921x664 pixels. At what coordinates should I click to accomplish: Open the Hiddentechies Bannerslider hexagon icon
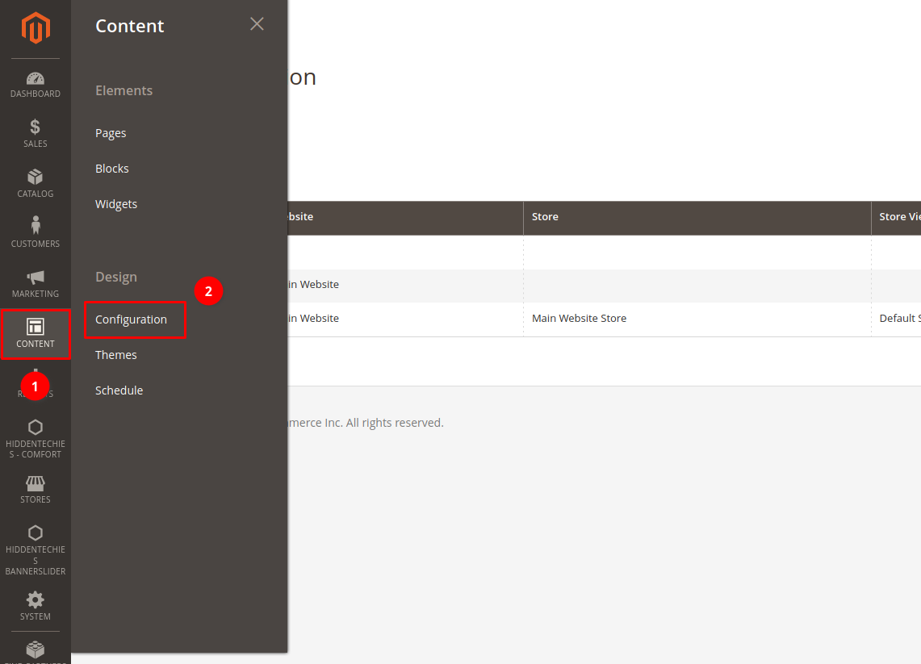(36, 532)
